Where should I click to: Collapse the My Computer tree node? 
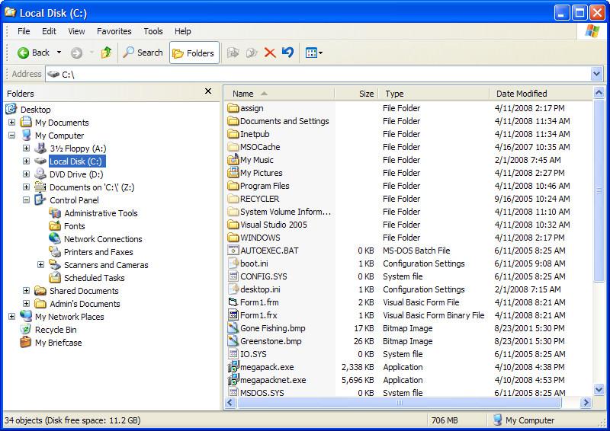[x=11, y=136]
